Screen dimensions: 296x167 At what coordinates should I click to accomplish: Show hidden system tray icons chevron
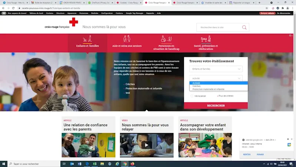tap(264, 164)
